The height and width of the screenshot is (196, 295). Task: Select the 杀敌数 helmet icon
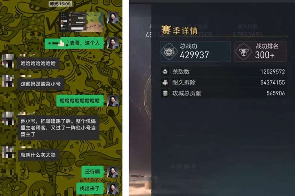165,71
